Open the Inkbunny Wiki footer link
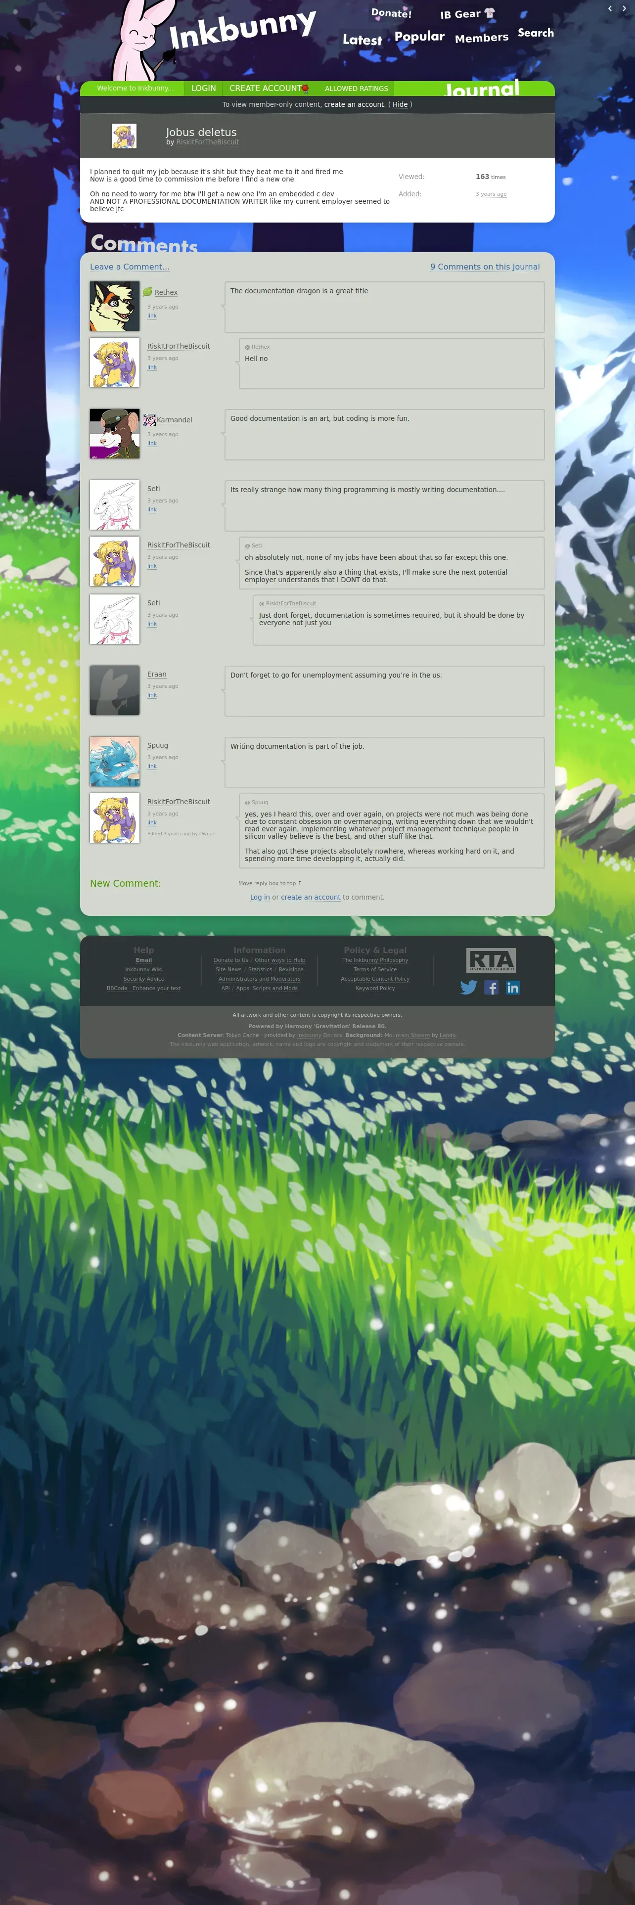Image resolution: width=635 pixels, height=1905 pixels. pos(143,969)
